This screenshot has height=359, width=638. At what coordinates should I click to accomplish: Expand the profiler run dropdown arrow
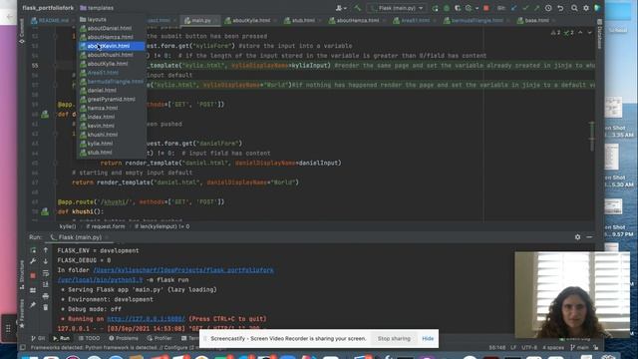[477, 8]
